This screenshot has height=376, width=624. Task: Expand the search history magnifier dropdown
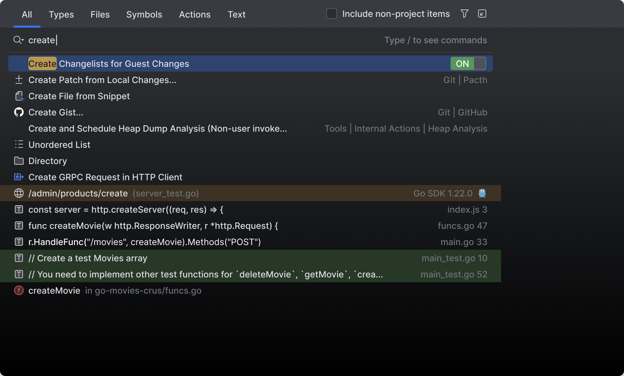(18, 40)
